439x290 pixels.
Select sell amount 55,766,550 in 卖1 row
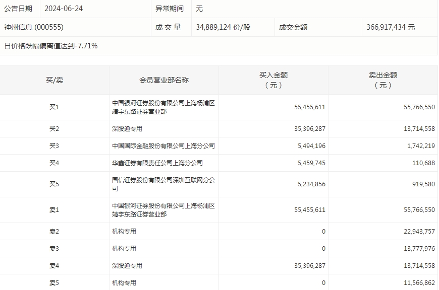coord(419,210)
